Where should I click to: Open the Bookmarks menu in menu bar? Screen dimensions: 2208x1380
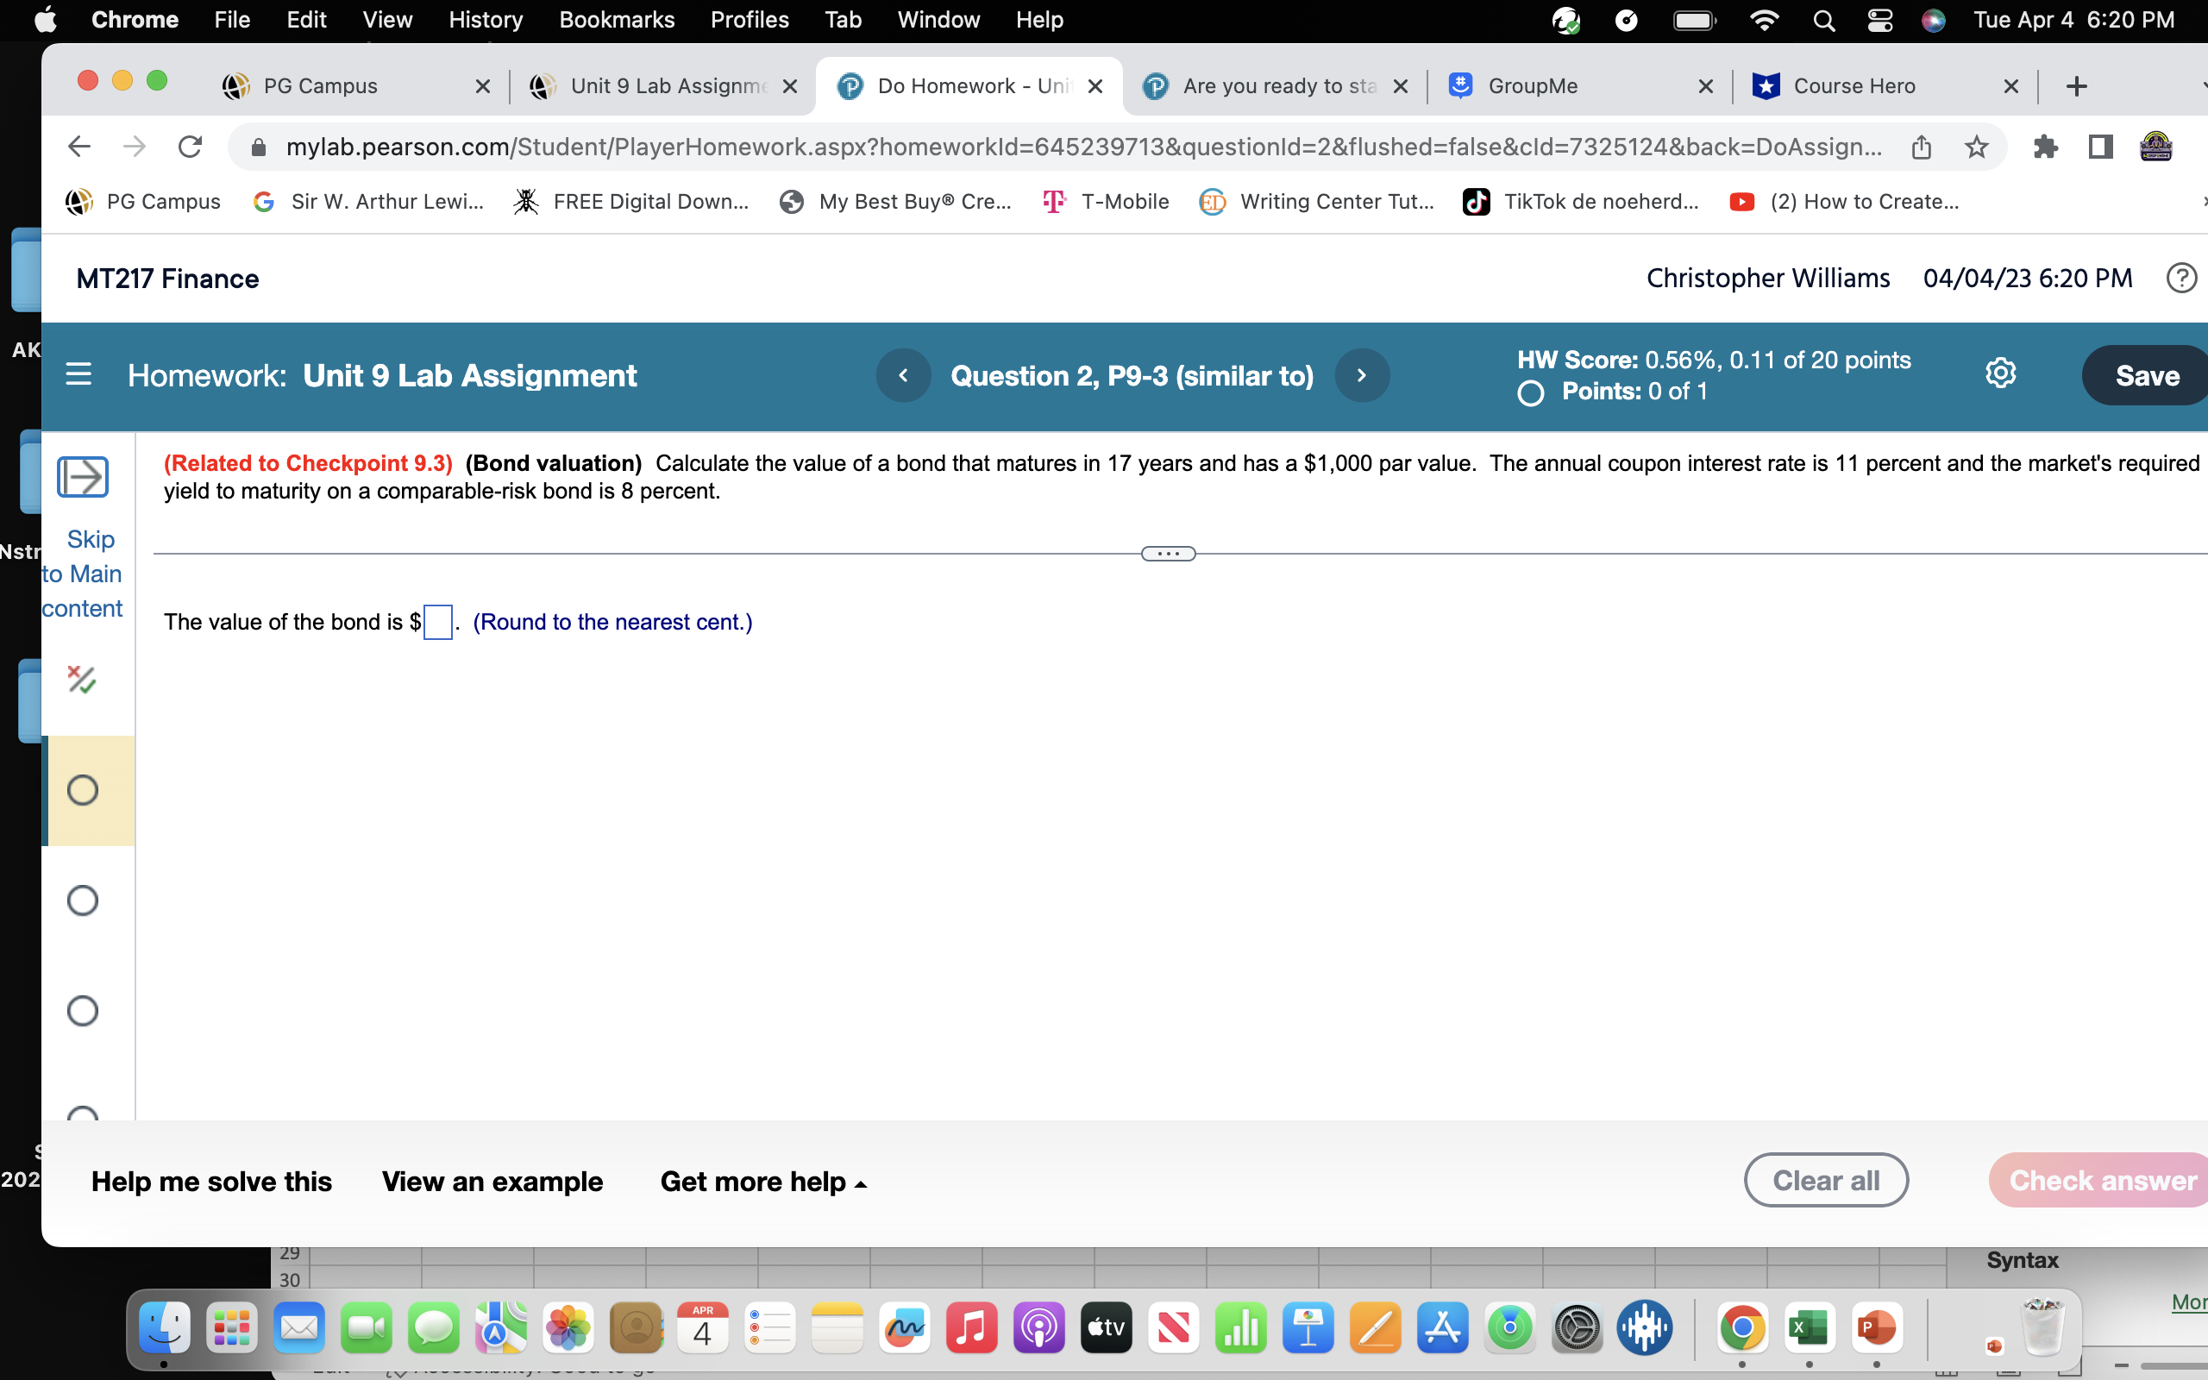click(x=617, y=19)
